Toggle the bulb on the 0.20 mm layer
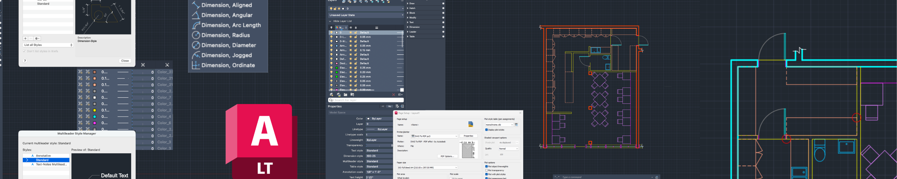The height and width of the screenshot is (179, 897). (x=331, y=72)
